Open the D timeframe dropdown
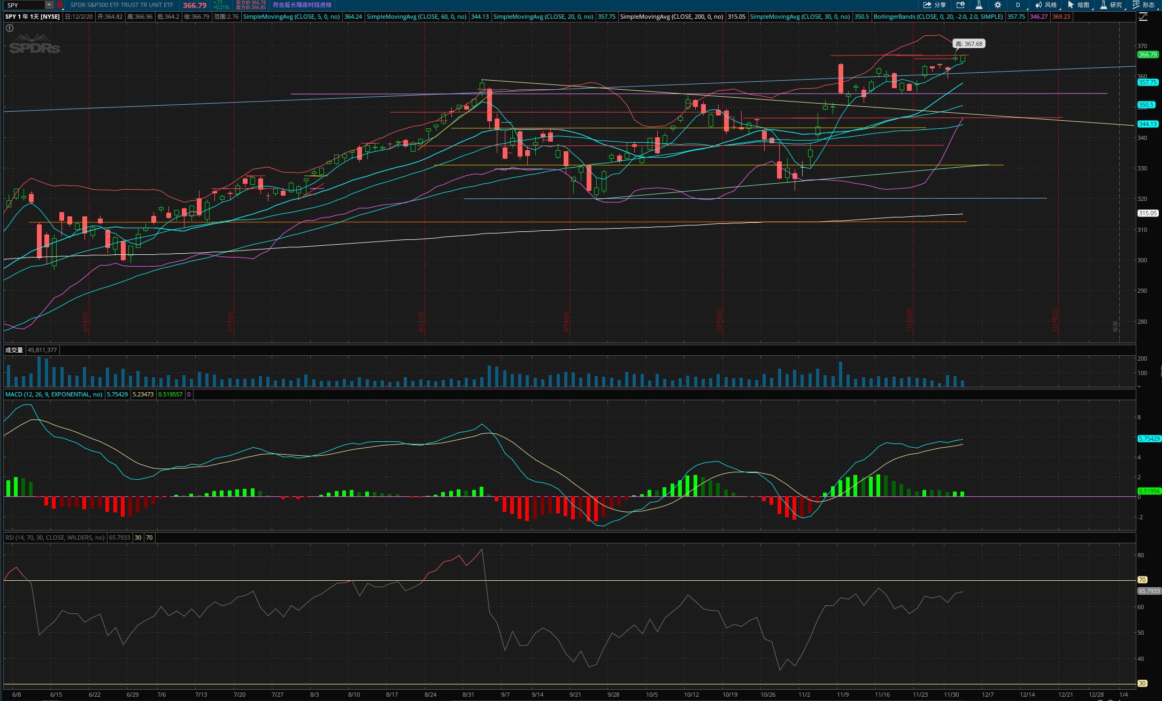 (x=1018, y=5)
